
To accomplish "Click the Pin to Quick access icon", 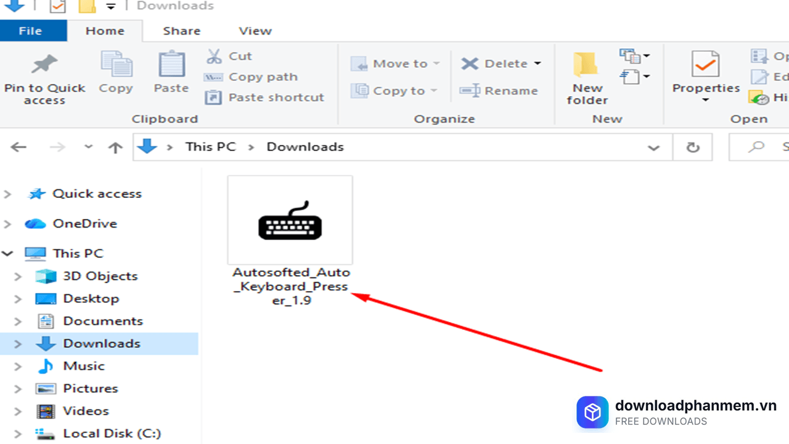I will 44,65.
